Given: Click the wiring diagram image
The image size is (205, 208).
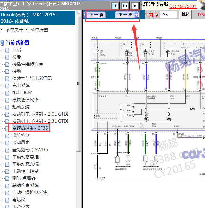Looking at the screenshot, I should 148,109.
